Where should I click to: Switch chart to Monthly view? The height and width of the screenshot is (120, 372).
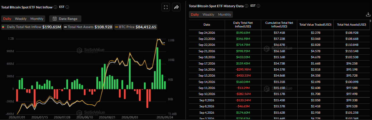[37, 19]
